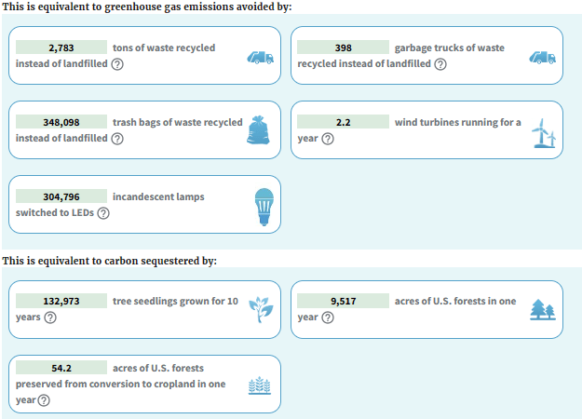The image size is (582, 419).
Task: Click the 348,098 trash bags value field
Action: [x=61, y=122]
